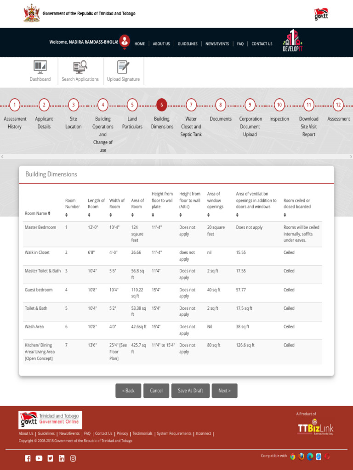
Task: Open the HOME menu item
Action: (140, 44)
